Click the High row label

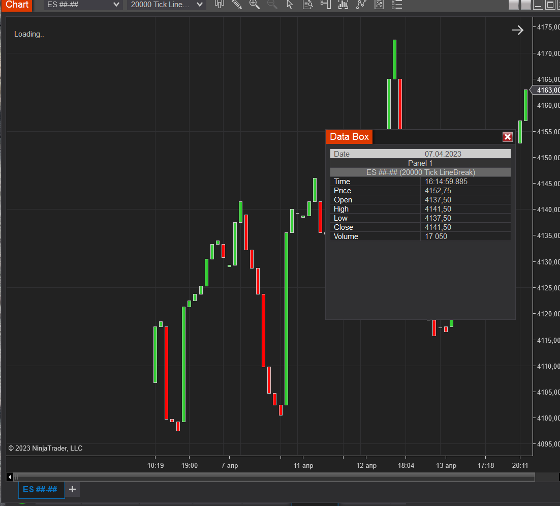pos(341,209)
